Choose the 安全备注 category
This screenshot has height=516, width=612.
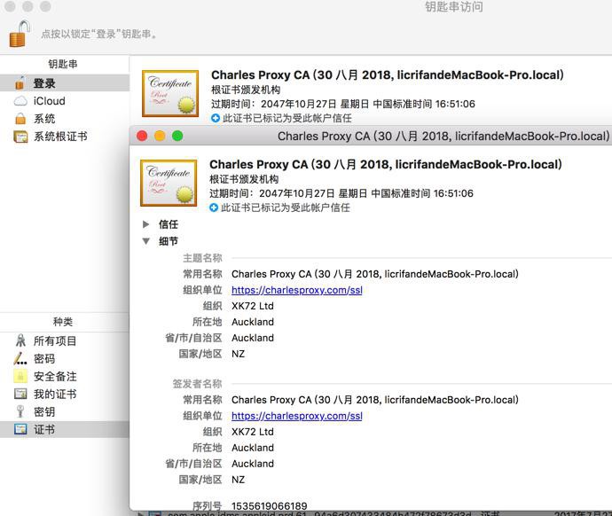click(55, 377)
